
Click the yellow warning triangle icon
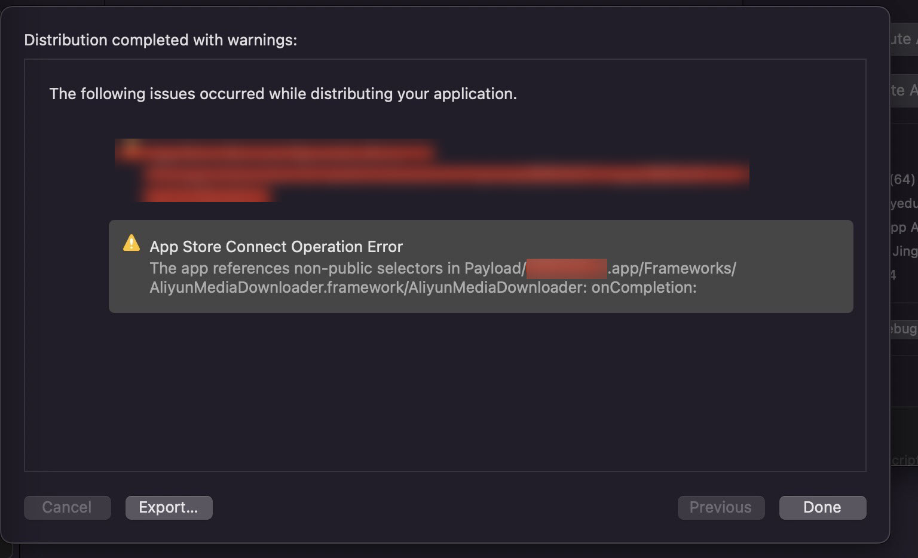click(131, 243)
